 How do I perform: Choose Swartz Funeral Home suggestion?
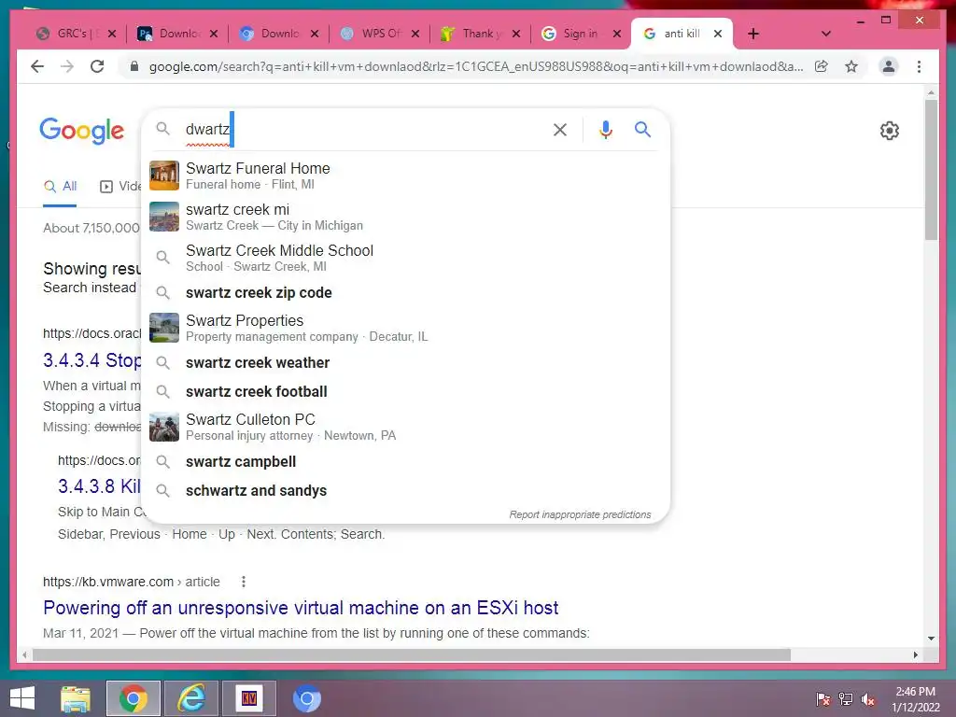[406, 176]
